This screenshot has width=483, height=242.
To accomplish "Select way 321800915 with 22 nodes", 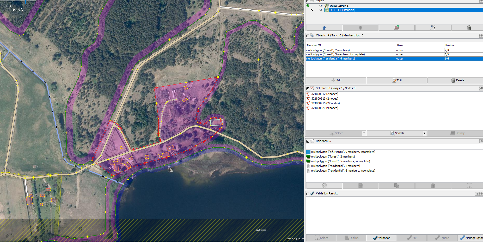I will 325,103.
